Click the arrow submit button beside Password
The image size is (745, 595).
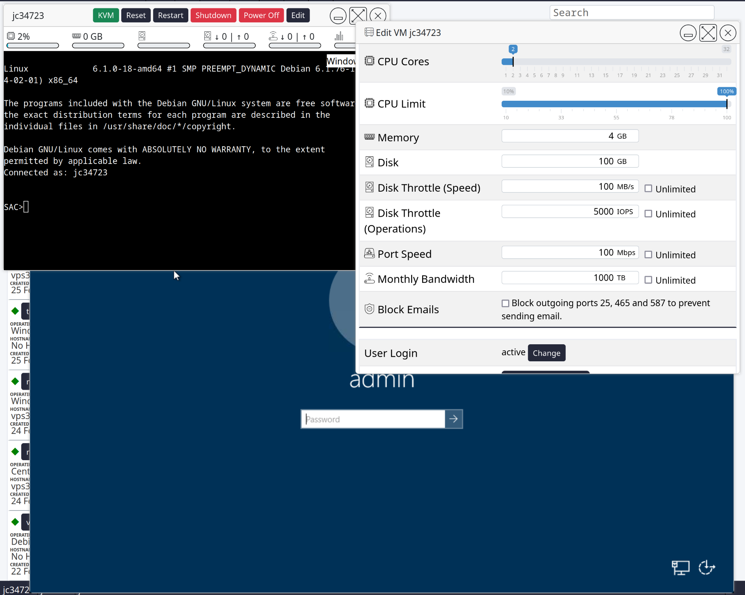454,419
